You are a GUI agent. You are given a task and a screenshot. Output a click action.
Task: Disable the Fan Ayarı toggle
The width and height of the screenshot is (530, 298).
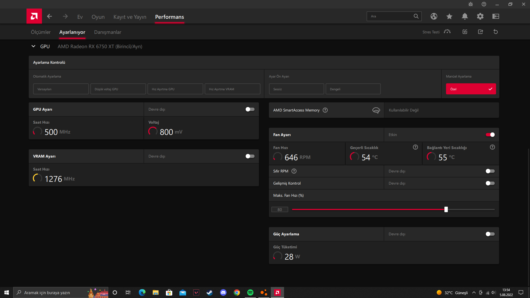pos(490,135)
